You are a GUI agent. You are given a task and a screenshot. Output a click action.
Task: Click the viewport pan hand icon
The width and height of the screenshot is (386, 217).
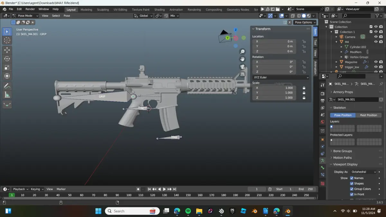(x=243, y=59)
